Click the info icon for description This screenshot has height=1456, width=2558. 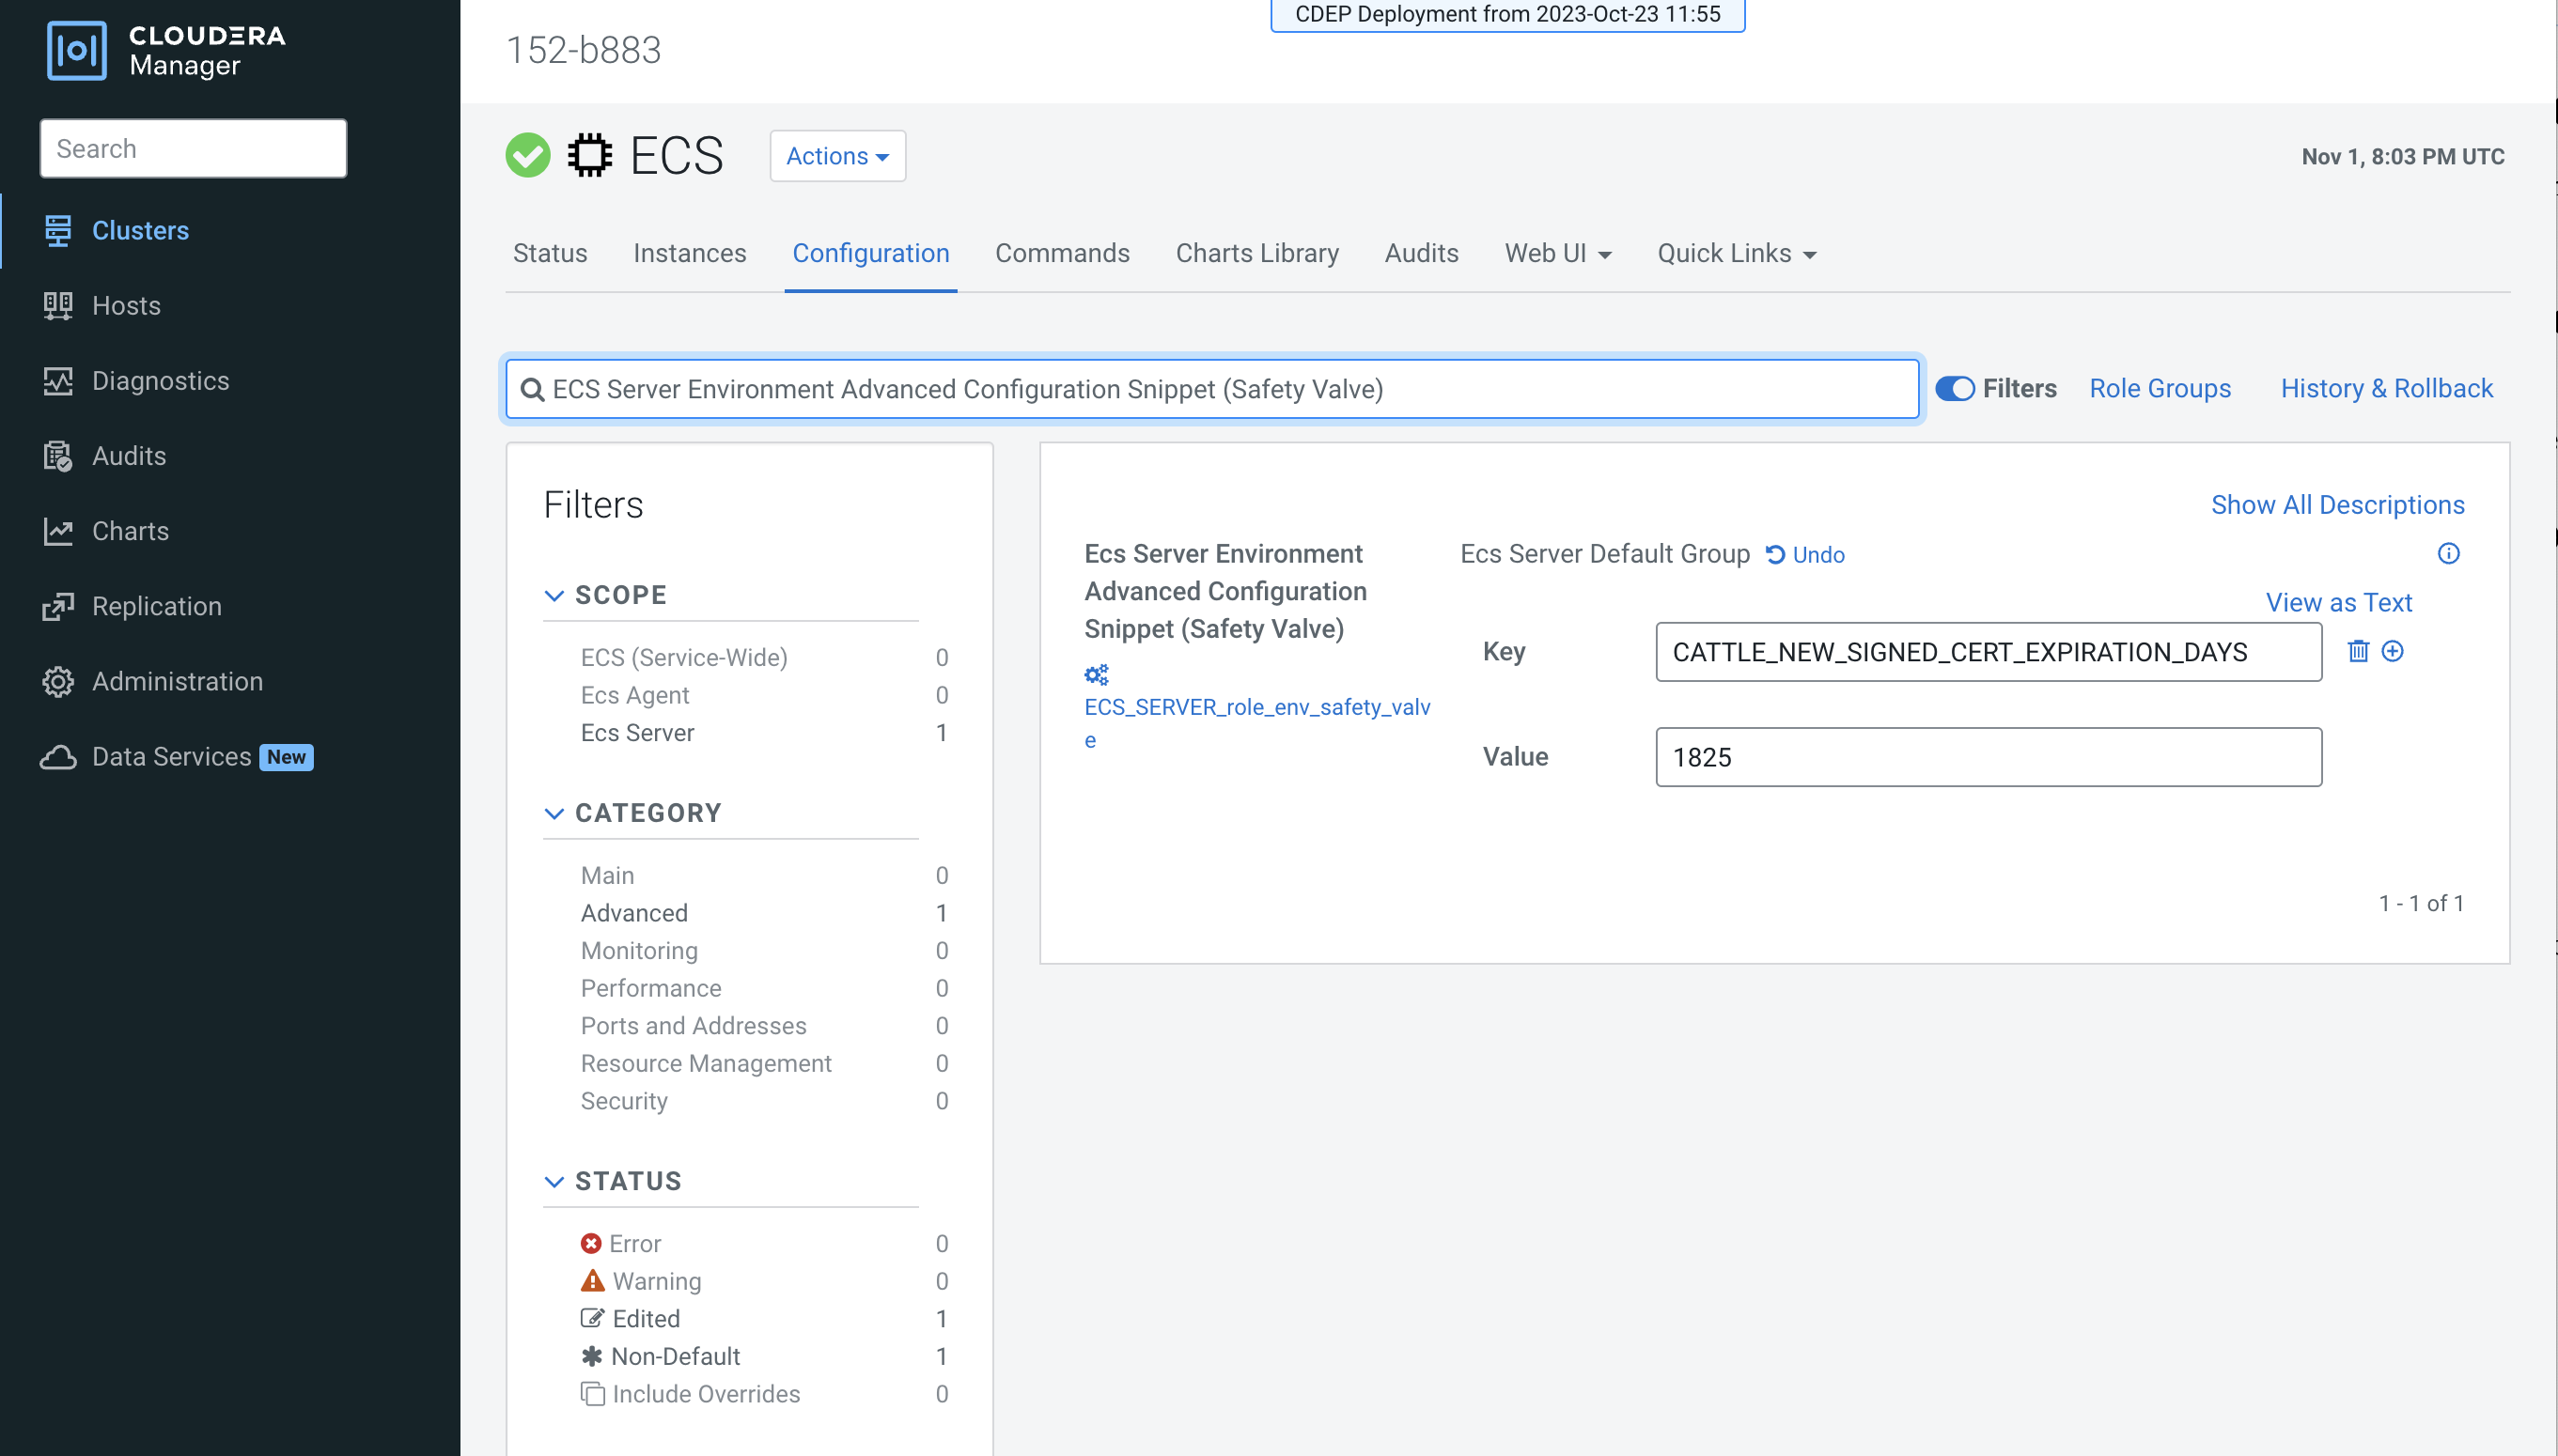[2448, 553]
